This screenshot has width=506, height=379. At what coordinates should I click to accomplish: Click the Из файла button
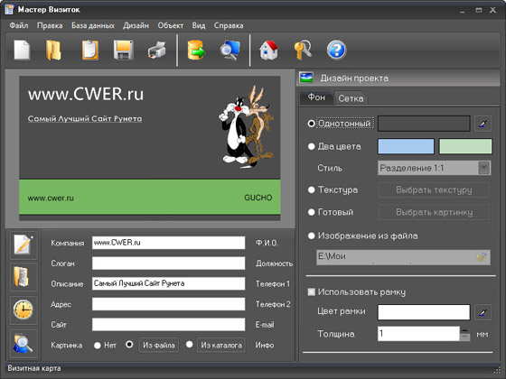[159, 345]
